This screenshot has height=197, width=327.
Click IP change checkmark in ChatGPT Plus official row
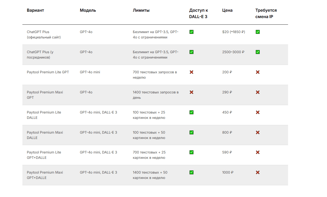pos(258,32)
